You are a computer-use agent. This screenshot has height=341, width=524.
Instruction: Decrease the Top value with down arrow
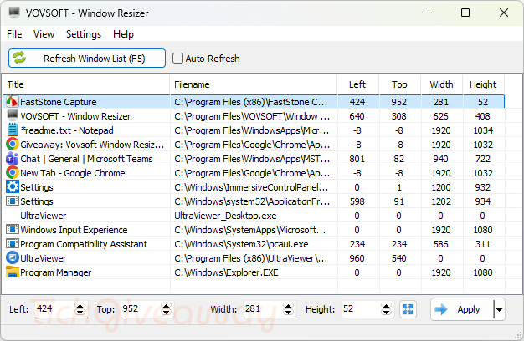point(166,313)
